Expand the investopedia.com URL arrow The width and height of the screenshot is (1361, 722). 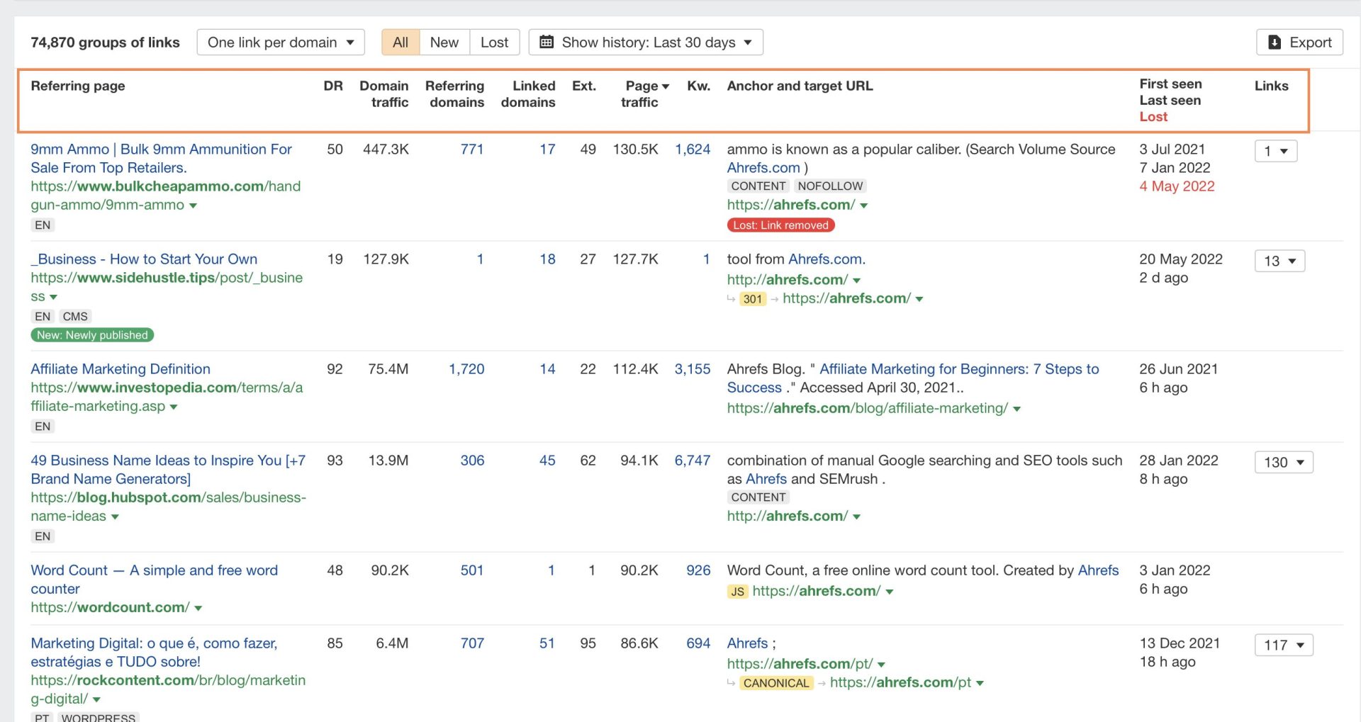click(x=174, y=407)
